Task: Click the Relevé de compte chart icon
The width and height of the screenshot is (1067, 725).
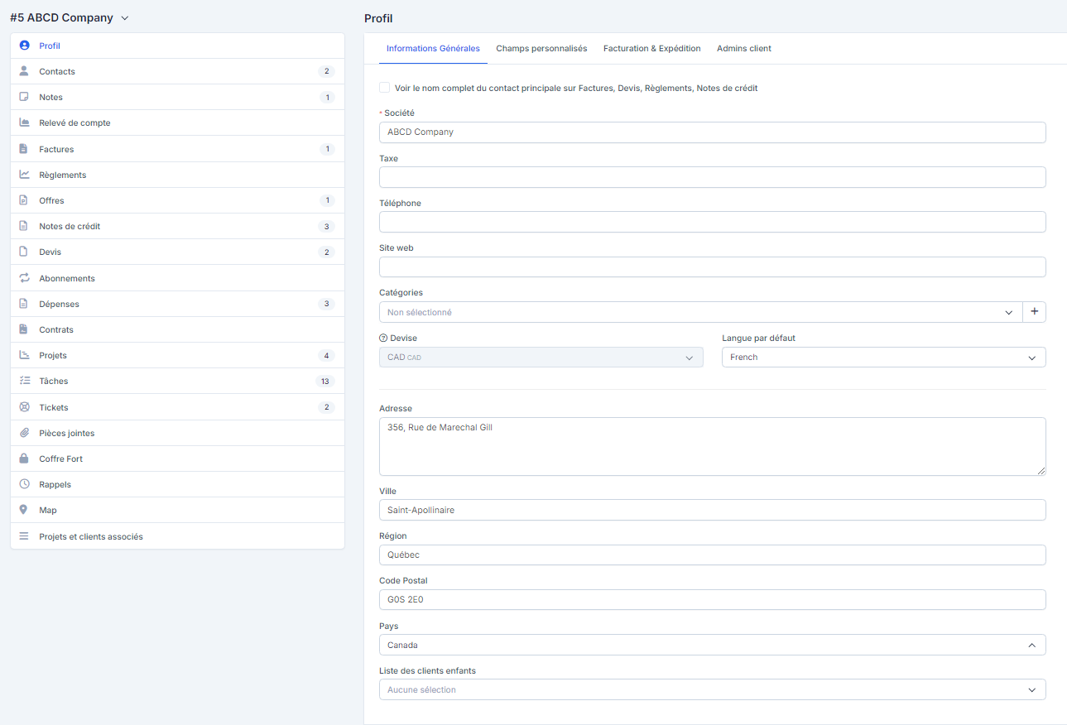Action: click(x=24, y=122)
